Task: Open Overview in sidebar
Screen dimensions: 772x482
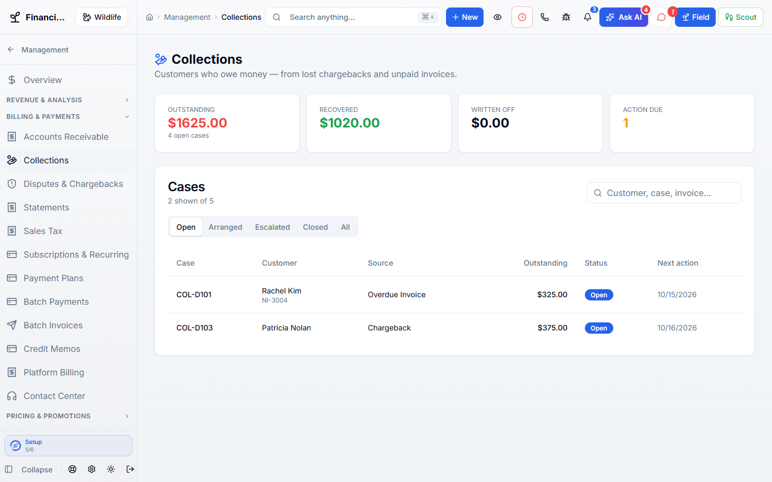Action: coord(69,80)
